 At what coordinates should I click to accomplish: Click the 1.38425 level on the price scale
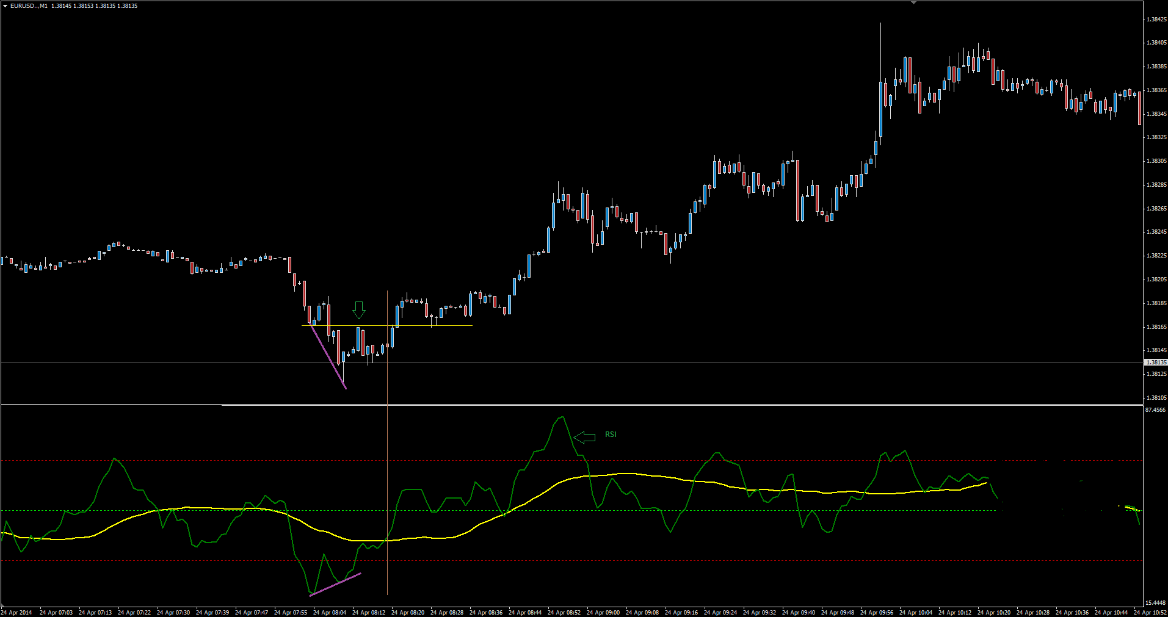(x=1155, y=20)
